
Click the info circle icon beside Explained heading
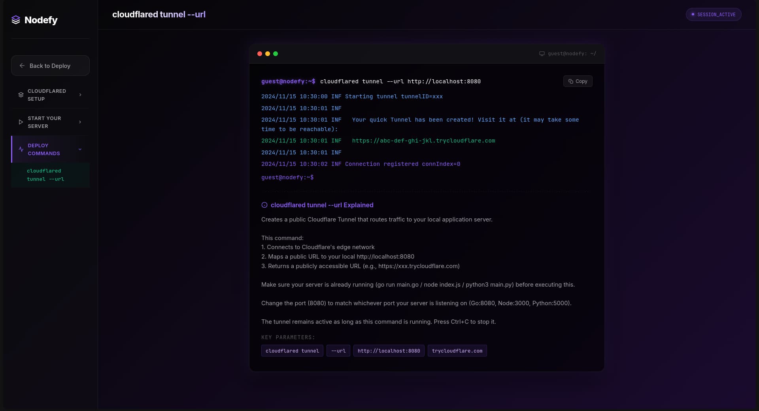coord(264,205)
